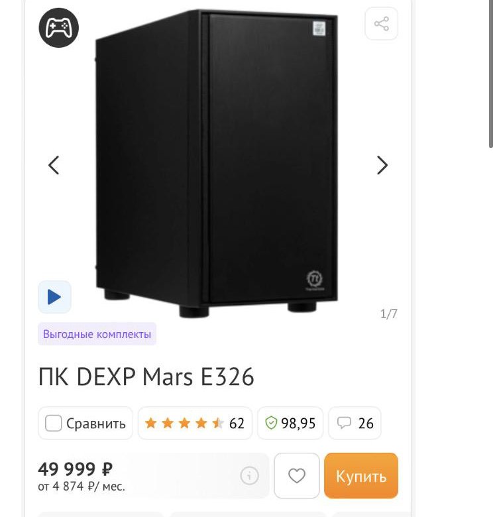Open the share icon button
This screenshot has height=517, width=497.
(x=381, y=24)
